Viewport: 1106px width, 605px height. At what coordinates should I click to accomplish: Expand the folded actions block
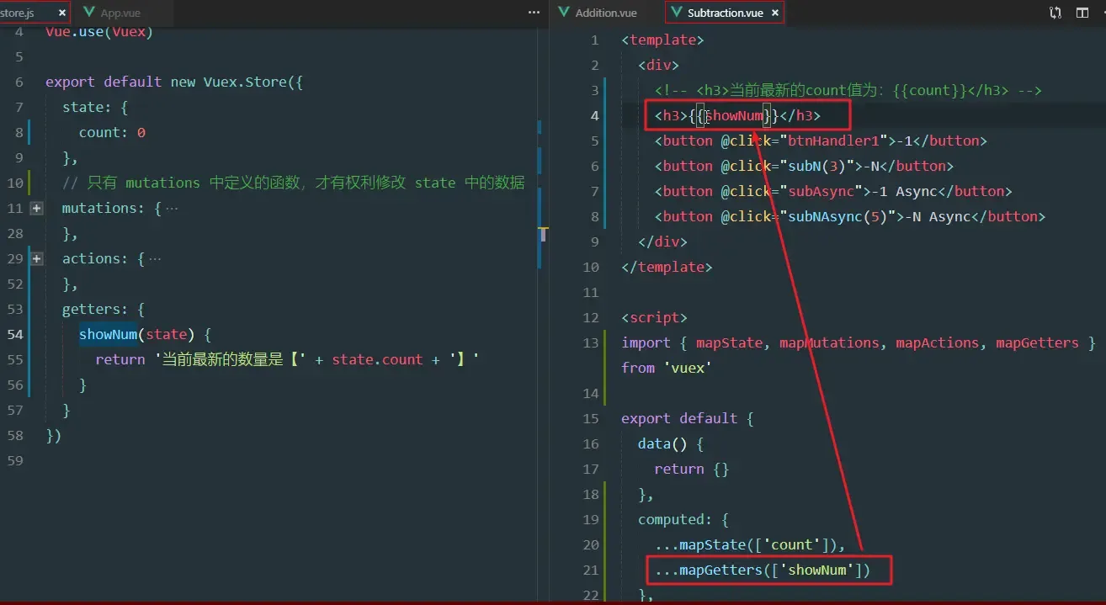(37, 258)
